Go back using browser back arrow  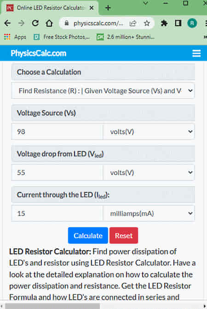click(x=7, y=23)
